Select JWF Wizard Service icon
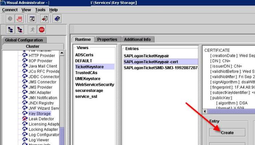The width and height of the screenshot is (255, 145). (x=25, y=108)
